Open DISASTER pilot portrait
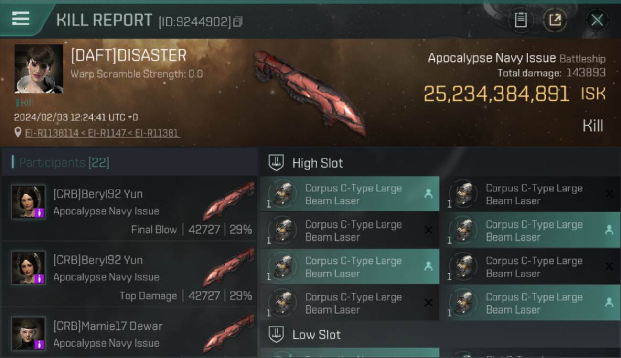This screenshot has width=621, height=358. point(39,69)
